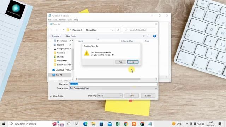Image resolution: width=226 pixels, height=127 pixels.
Task: Sort by the Name column header
Action: 80,41
